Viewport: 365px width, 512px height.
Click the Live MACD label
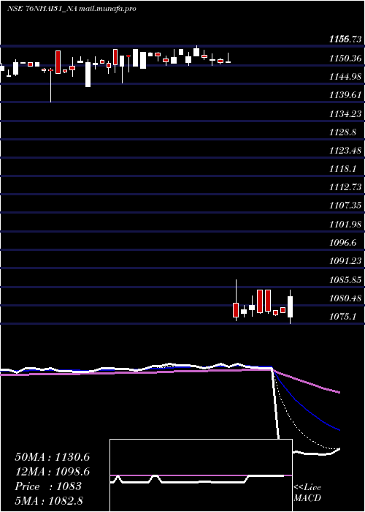pos(307,493)
